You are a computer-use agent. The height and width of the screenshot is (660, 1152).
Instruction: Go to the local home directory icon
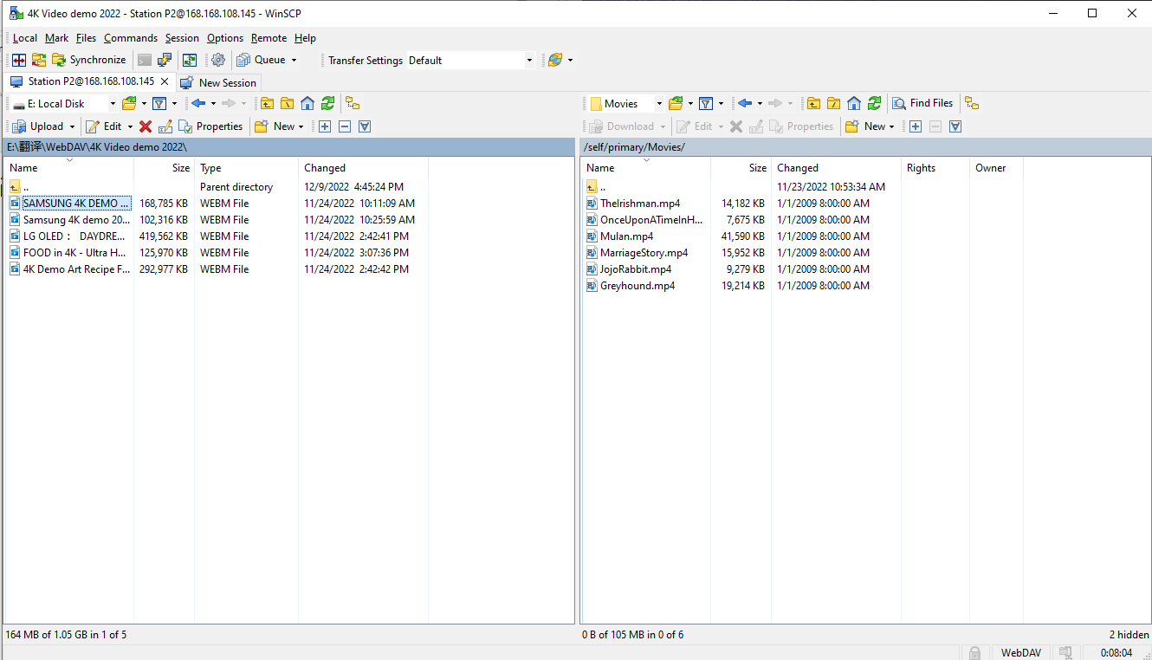click(307, 103)
